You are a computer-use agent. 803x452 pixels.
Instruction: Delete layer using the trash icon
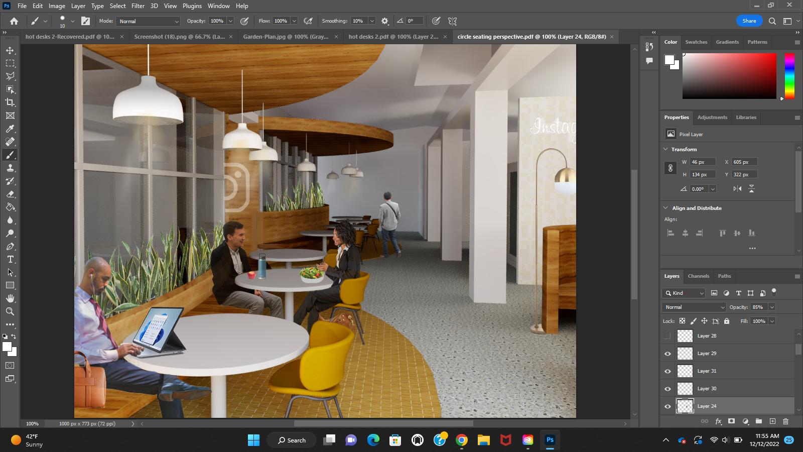(785, 421)
